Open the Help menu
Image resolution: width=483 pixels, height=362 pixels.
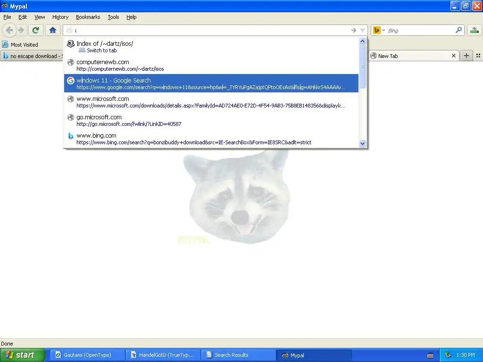point(132,17)
